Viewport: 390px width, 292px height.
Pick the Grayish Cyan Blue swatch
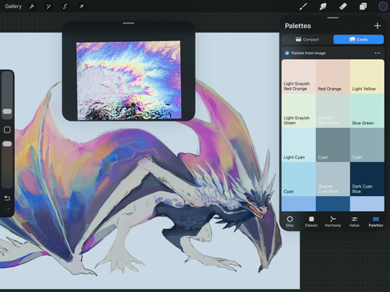[333, 179]
